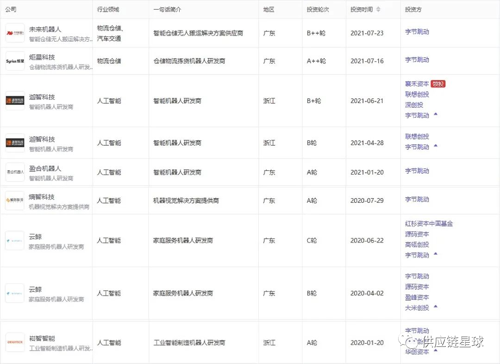Open the 盈峰资本 investor link
Viewport: 500px width, 364px height.
417,297
